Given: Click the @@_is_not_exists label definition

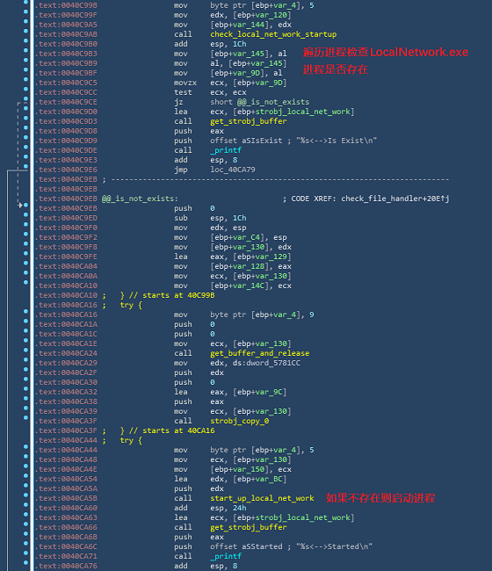Looking at the screenshot, I should coord(140,199).
